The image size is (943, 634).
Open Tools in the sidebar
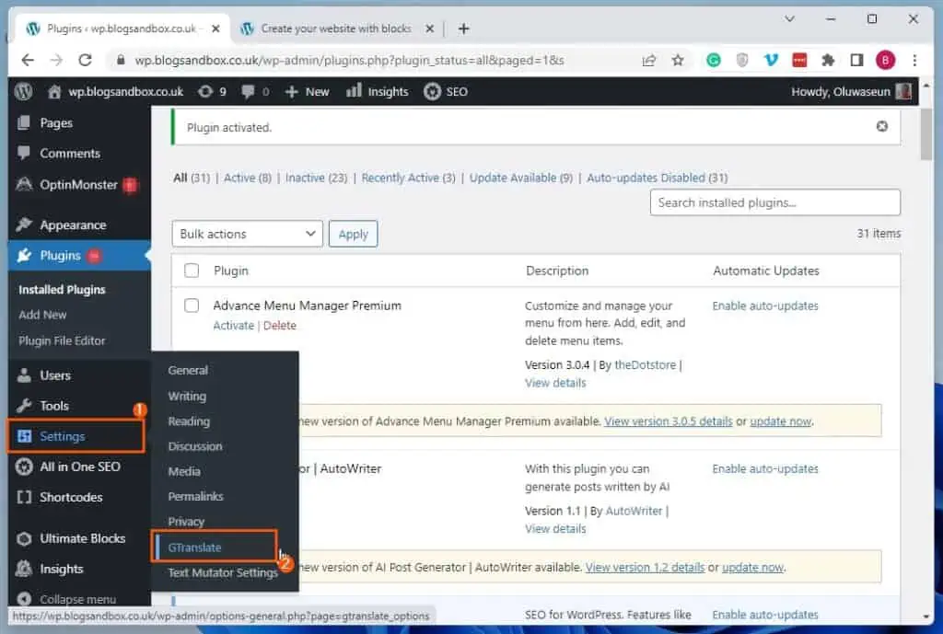tap(54, 406)
